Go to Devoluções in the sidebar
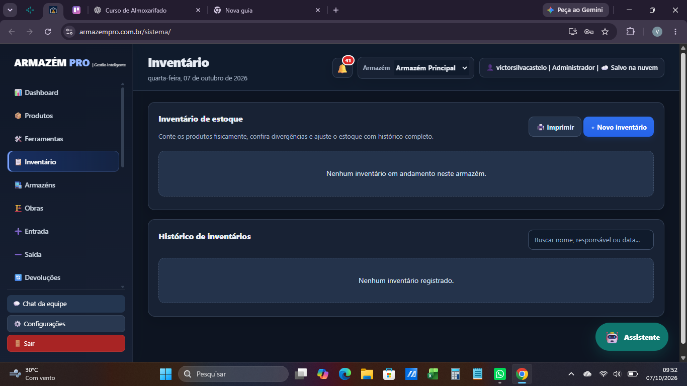Image resolution: width=687 pixels, height=386 pixels. [63, 277]
